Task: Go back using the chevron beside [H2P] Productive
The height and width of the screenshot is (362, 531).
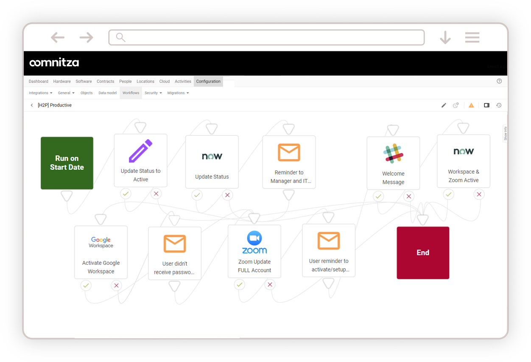Action: point(32,105)
